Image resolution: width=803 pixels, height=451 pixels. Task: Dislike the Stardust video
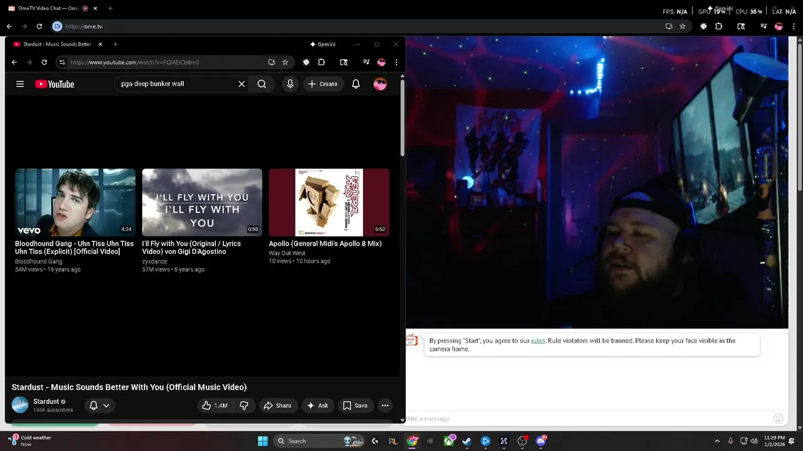[244, 405]
